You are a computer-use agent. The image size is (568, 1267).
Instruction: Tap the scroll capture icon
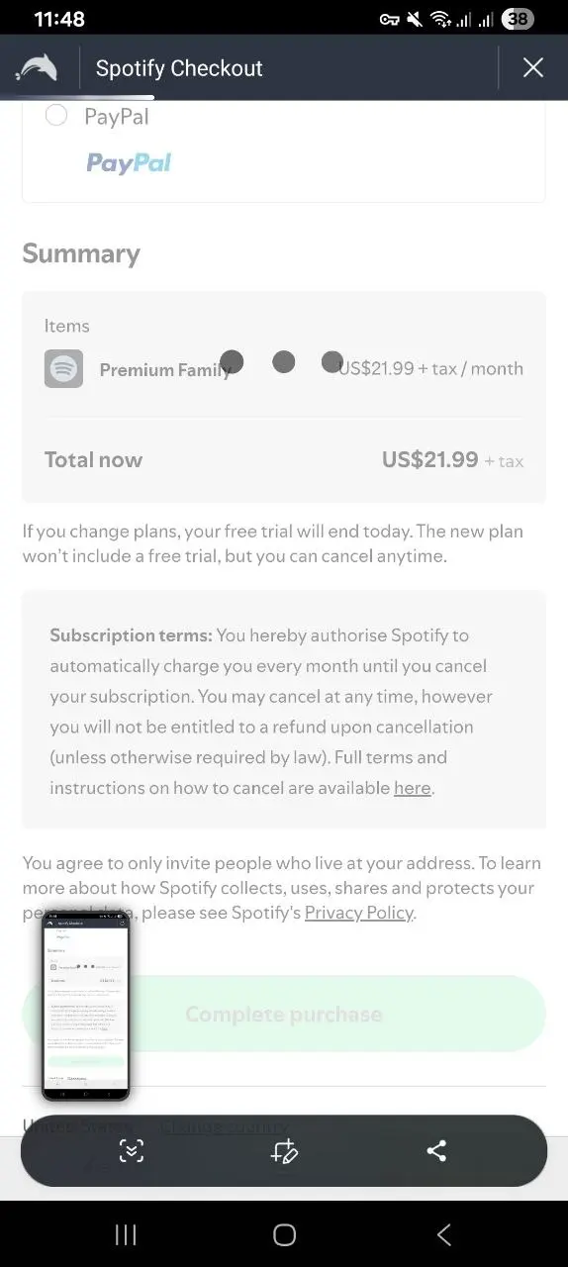[132, 1150]
